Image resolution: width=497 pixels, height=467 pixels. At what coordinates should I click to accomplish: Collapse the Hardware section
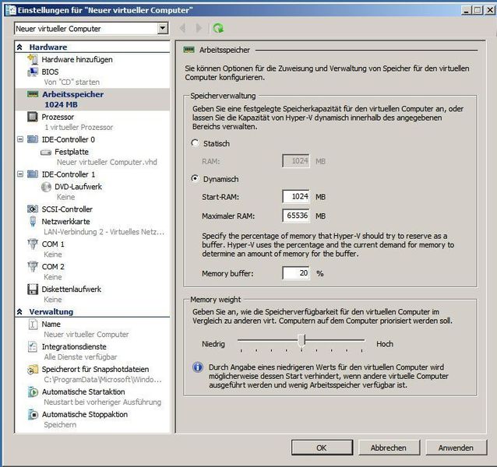click(19, 47)
